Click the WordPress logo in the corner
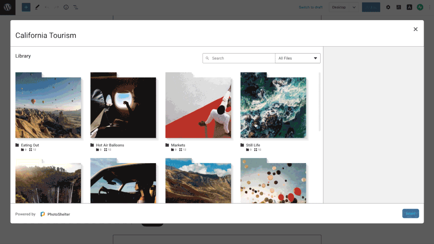Image resolution: width=434 pixels, height=244 pixels. point(7,7)
